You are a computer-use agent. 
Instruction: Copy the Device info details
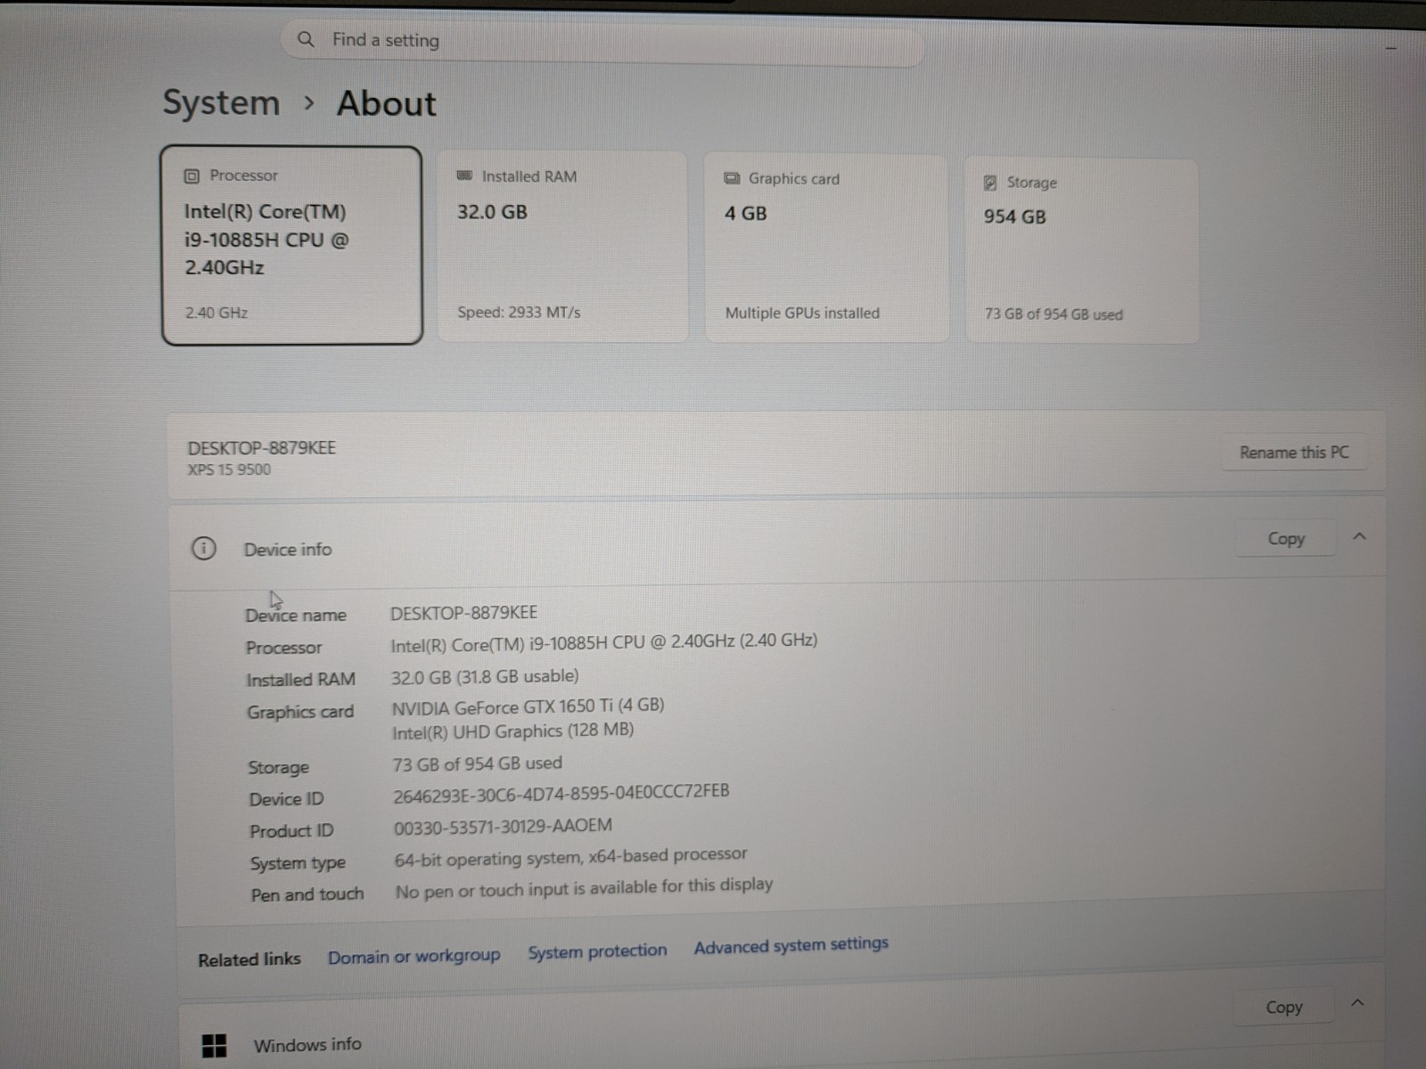1285,538
